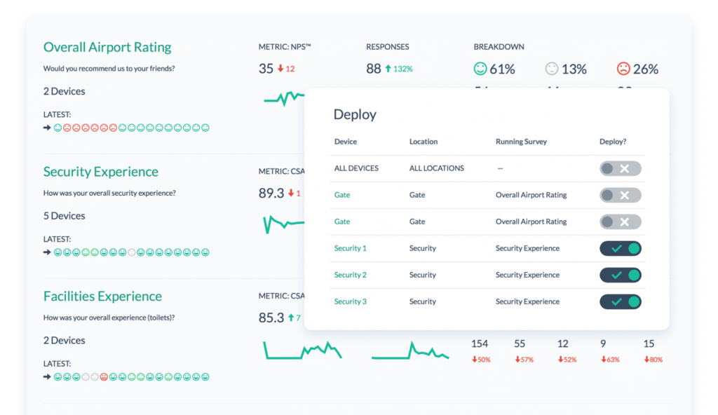Enable deploy for ALL DEVICES row

pyautogui.click(x=620, y=168)
